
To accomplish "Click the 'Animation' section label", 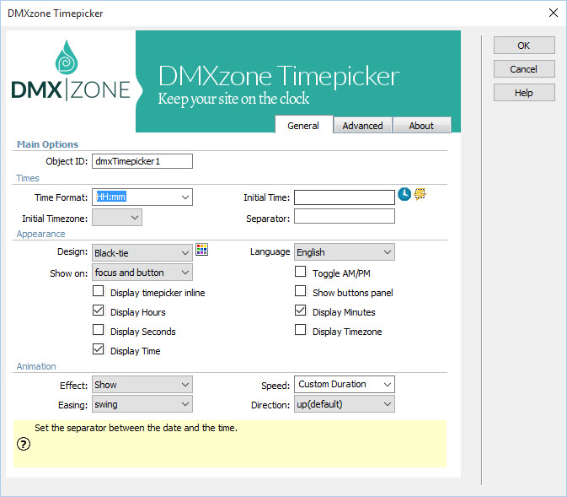I will 36,366.
